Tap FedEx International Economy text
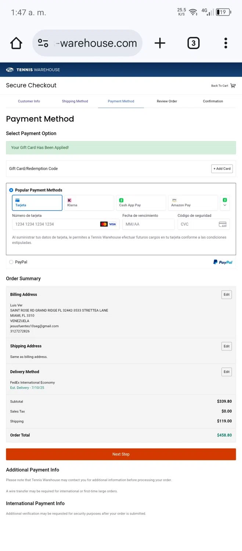242x551 pixels. pos(33,382)
